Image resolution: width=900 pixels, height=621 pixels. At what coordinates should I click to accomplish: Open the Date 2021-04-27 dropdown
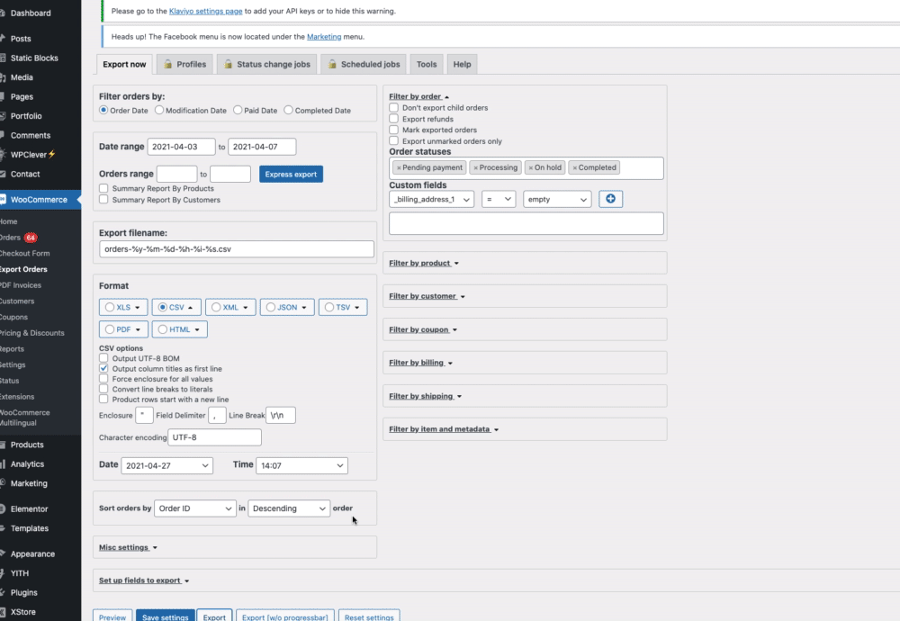point(167,465)
